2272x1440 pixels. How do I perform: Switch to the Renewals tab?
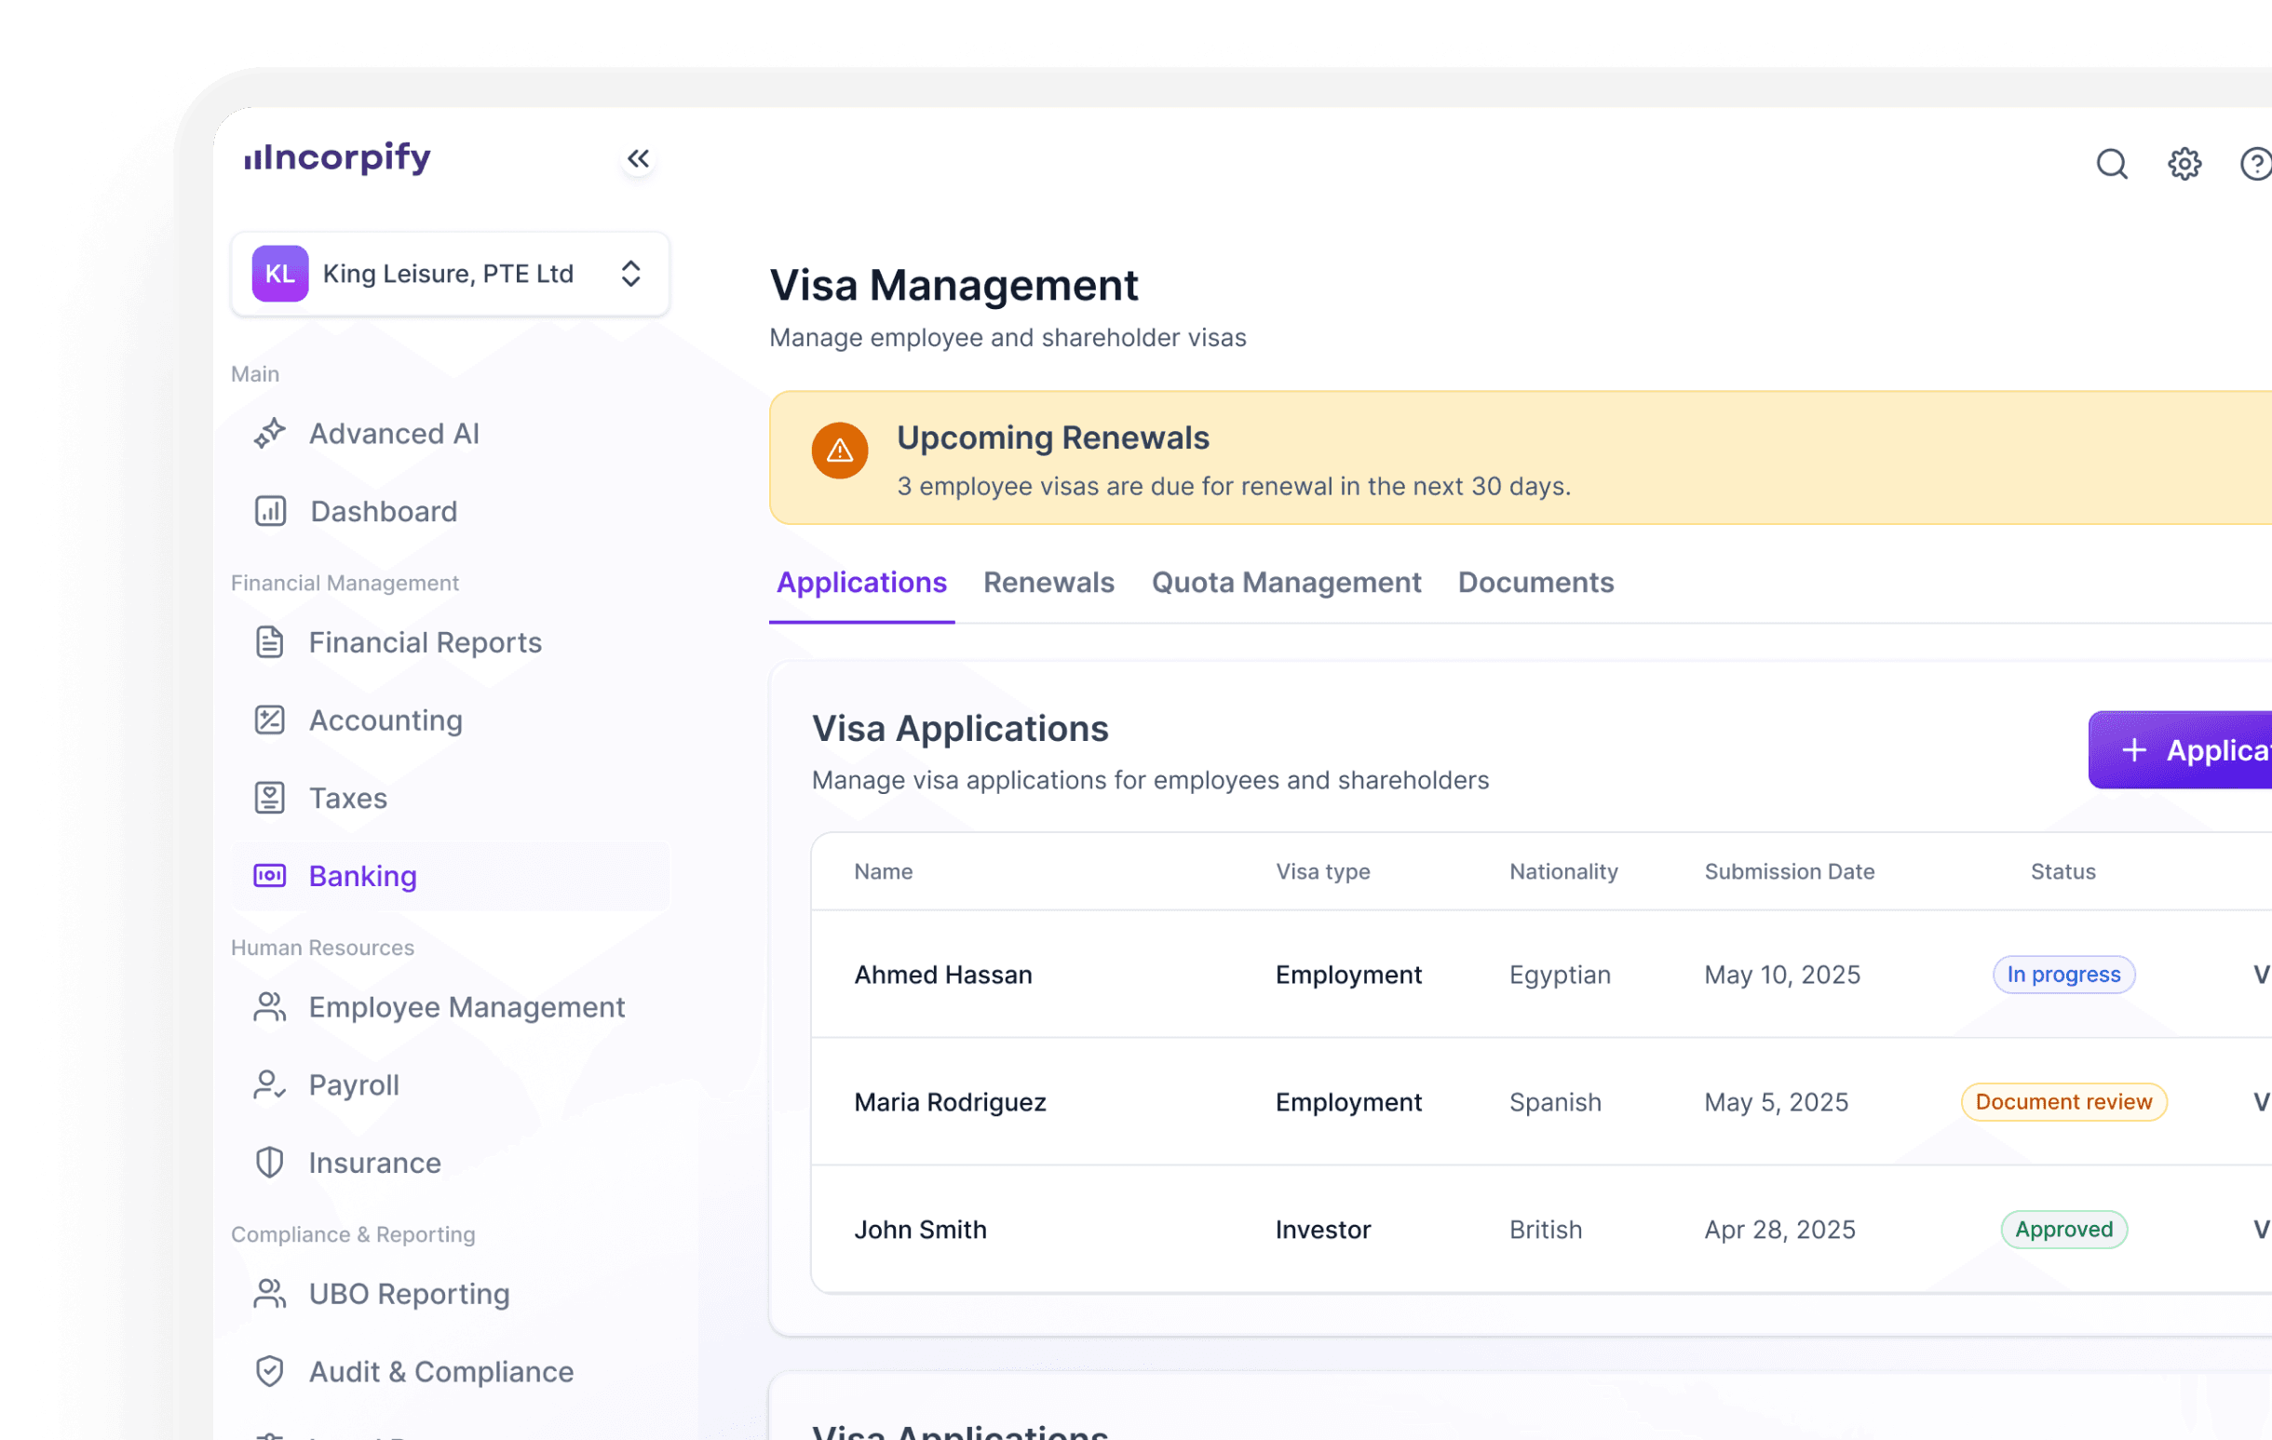click(x=1048, y=583)
